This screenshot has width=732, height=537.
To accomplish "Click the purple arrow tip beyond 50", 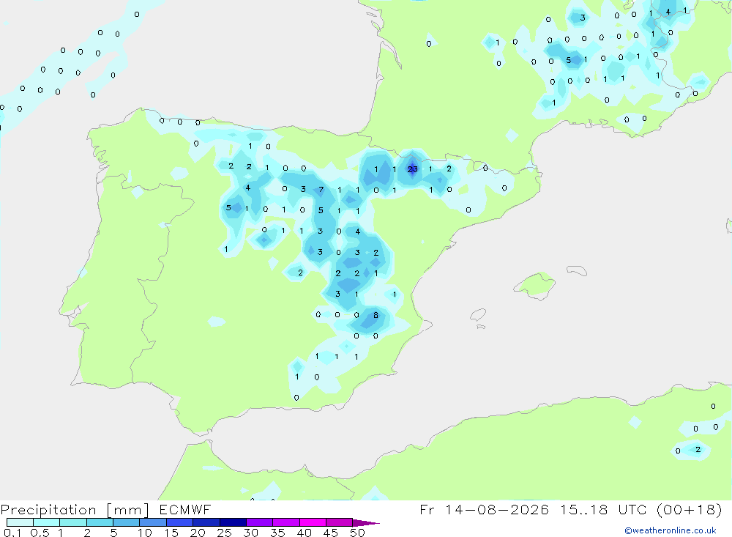I will tap(366, 523).
